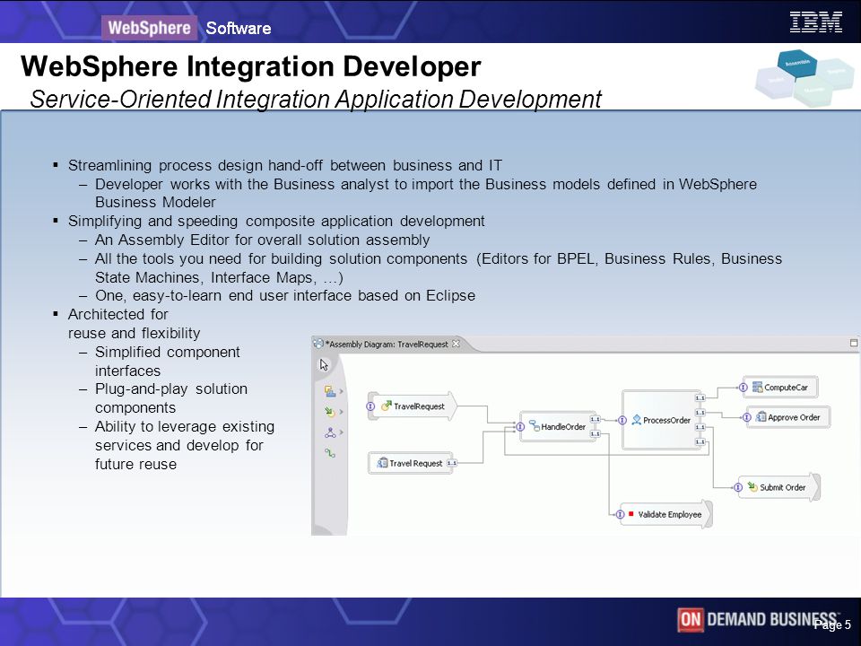Screen dimensions: 861x646
Task: Switch to Assembly Diagram: TravelRequest tab
Action: pos(387,345)
